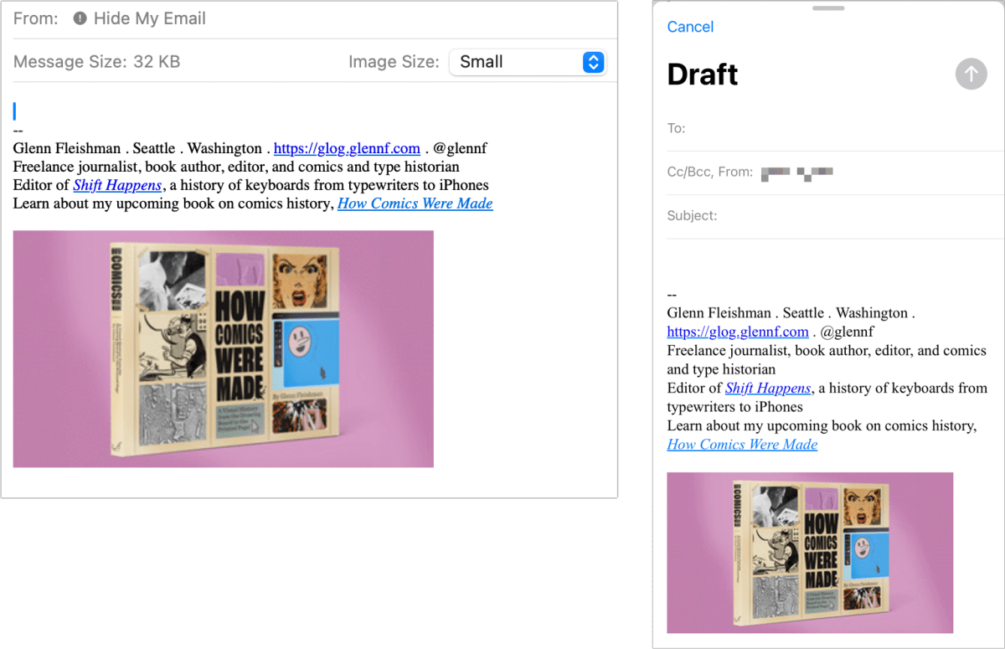
Task: Open Shift Happens link in iOS Draft
Action: 768,388
